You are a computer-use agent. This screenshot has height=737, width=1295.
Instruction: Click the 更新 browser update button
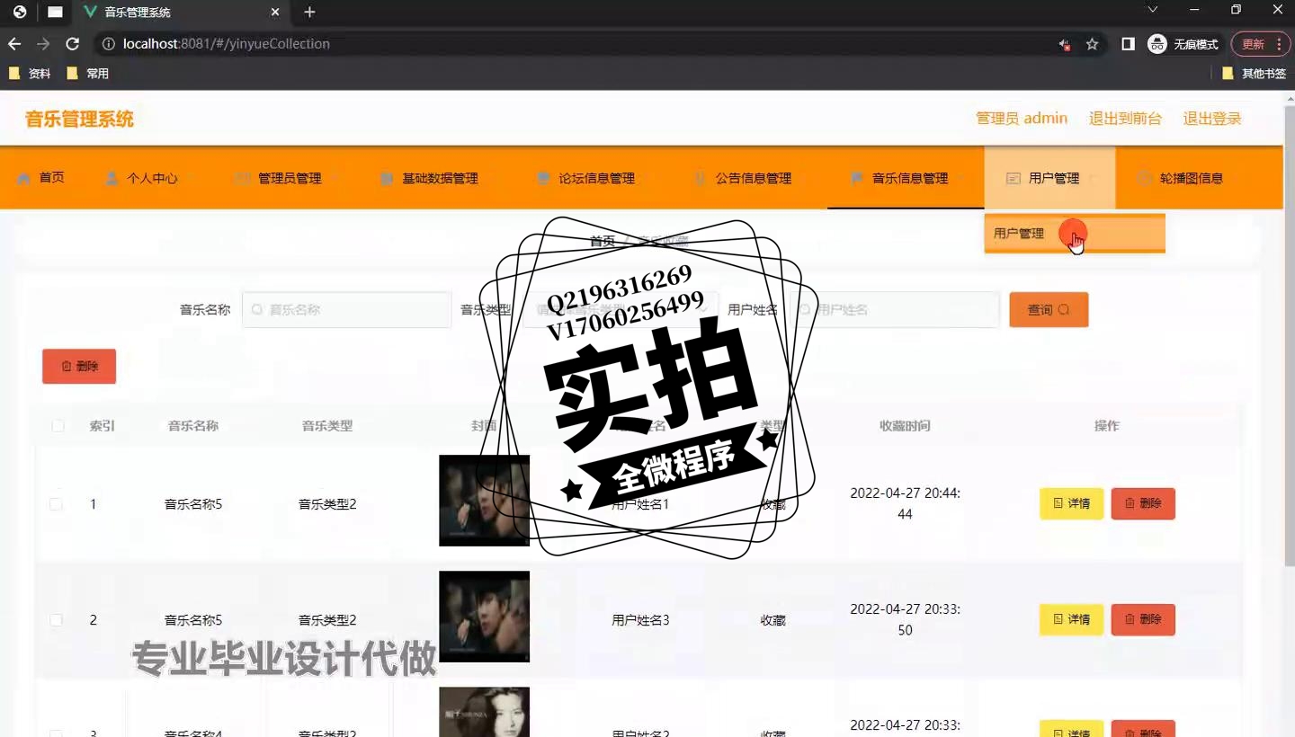pyautogui.click(x=1260, y=44)
